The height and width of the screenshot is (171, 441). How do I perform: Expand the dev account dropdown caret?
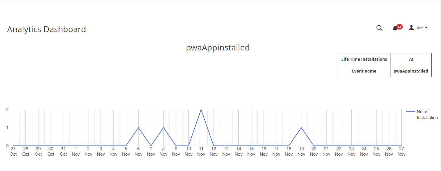coord(426,28)
